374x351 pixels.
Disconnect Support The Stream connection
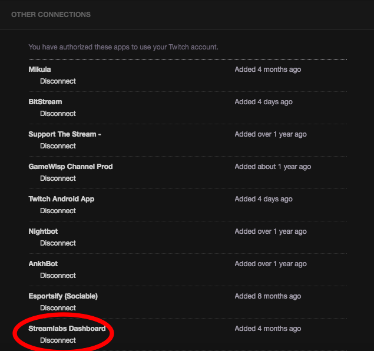pyautogui.click(x=58, y=146)
